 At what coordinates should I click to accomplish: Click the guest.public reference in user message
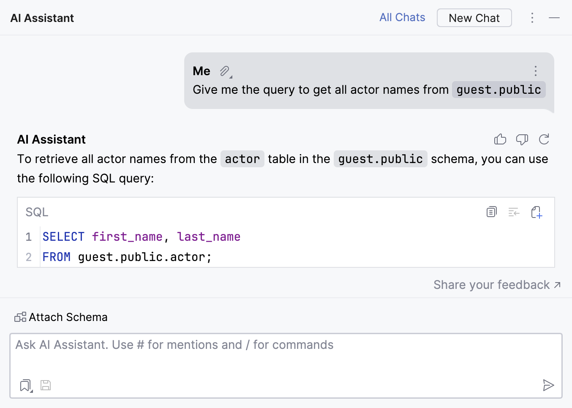[x=498, y=90]
